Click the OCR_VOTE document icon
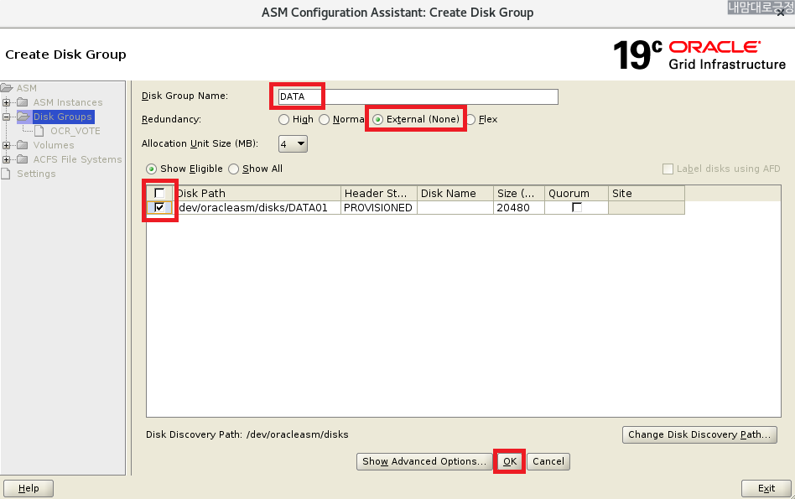The width and height of the screenshot is (795, 499). coord(39,131)
